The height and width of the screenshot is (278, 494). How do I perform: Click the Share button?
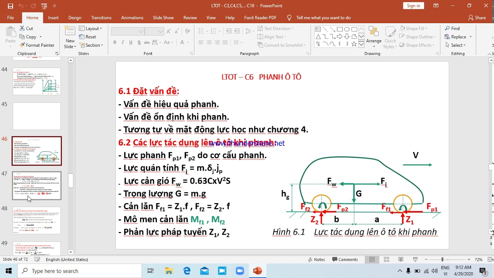(x=477, y=18)
